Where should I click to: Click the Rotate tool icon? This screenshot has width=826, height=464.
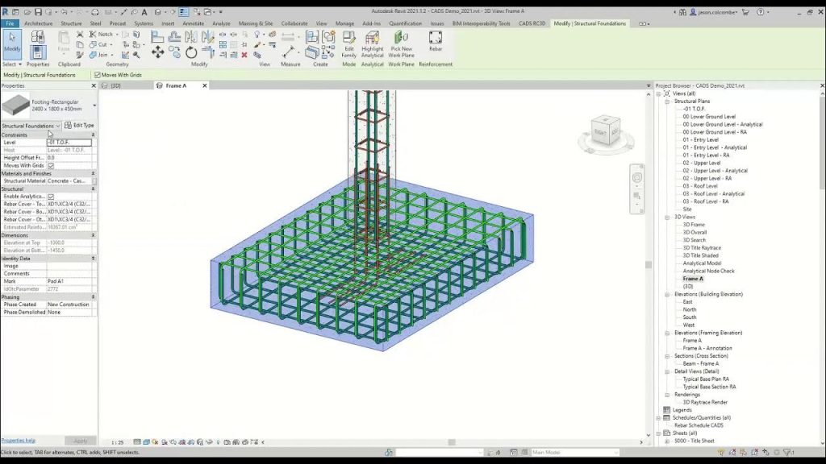click(x=191, y=52)
